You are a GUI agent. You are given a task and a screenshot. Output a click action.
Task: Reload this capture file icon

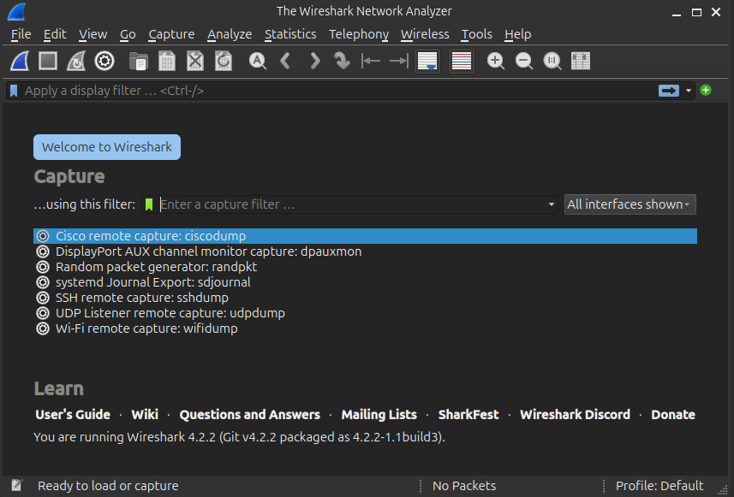[x=224, y=61]
